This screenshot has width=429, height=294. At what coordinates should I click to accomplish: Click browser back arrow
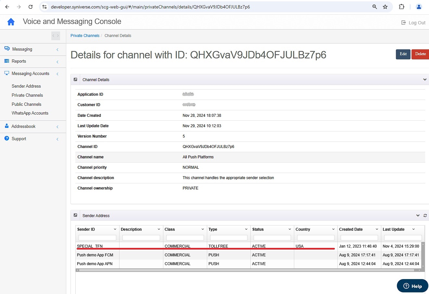pyautogui.click(x=7, y=7)
